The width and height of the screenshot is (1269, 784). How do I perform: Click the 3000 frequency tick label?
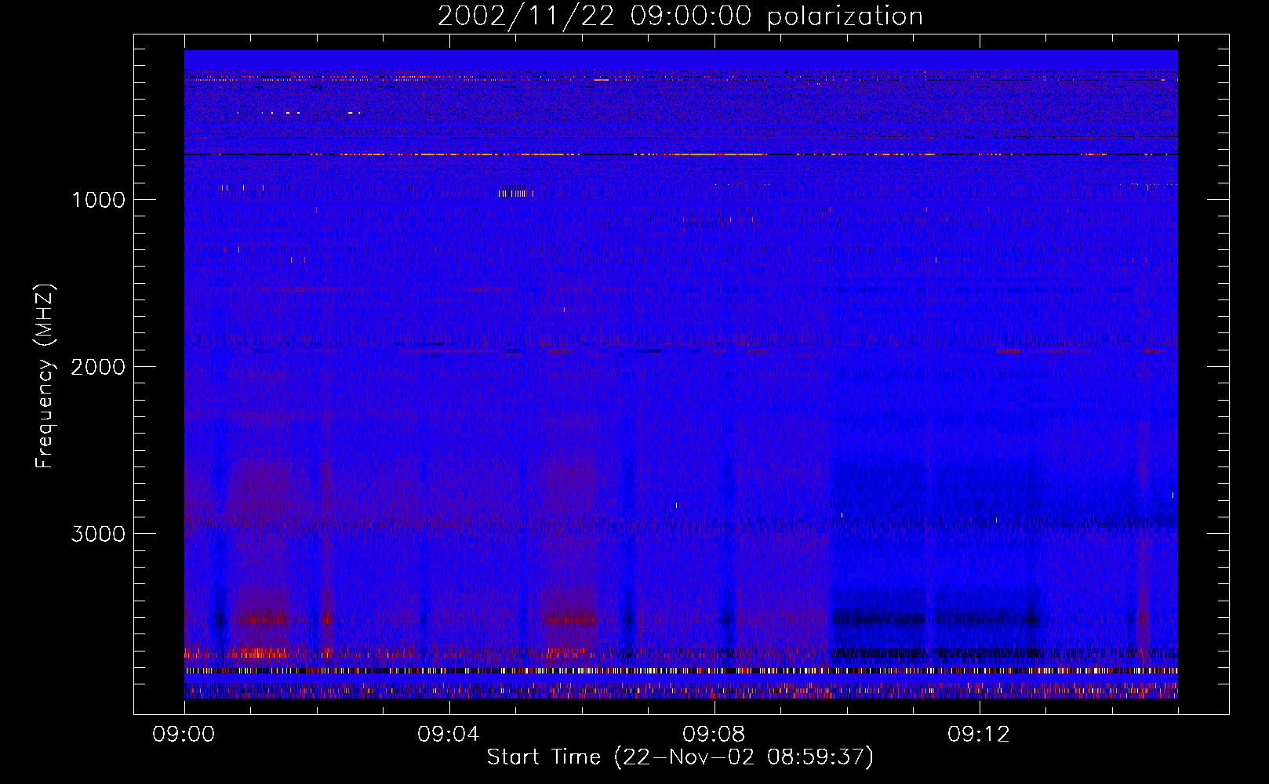click(98, 534)
